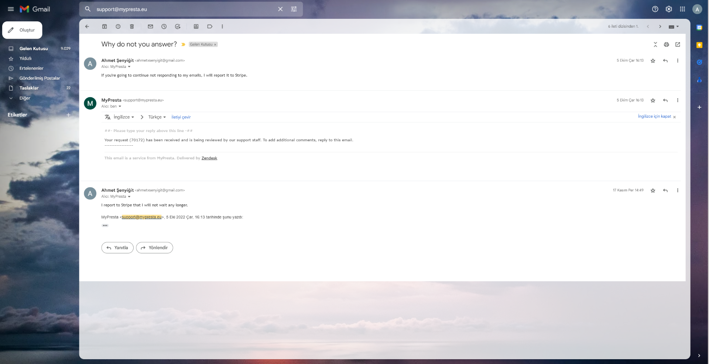Star the first Ahmet Şenyiğit message
This screenshot has width=709, height=364.
pyautogui.click(x=653, y=61)
